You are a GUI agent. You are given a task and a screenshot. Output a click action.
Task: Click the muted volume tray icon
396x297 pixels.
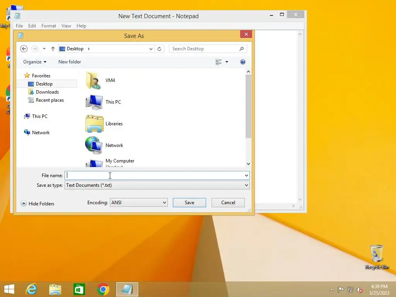[x=360, y=290]
